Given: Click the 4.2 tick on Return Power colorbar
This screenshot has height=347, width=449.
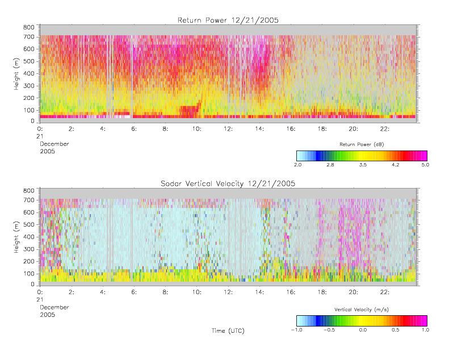Looking at the screenshot, I should 396,165.
